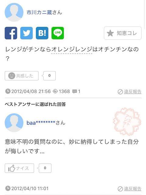Click the eye view-count icon
Image resolution: width=146 pixels, height=195 pixels.
click(55, 91)
